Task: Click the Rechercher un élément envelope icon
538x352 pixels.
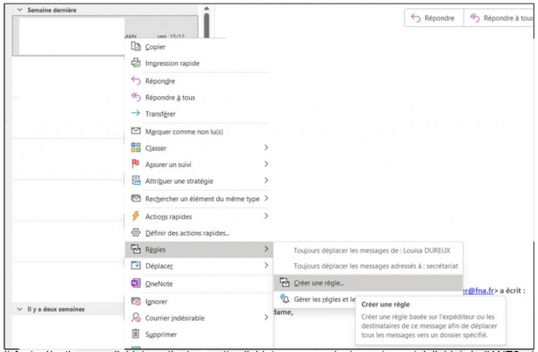Action: (136, 198)
